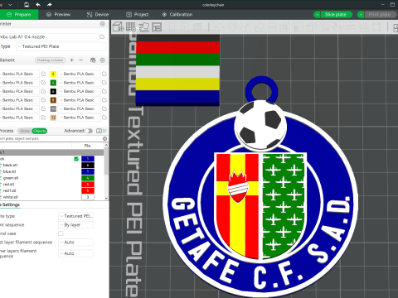Click the Print plate button
398x298 pixels.
pos(381,15)
